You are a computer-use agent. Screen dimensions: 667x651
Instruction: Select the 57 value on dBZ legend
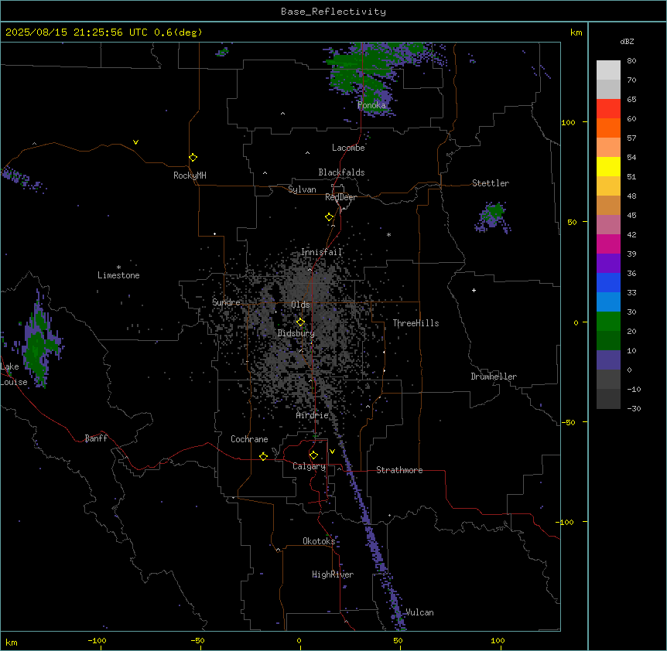pos(631,138)
